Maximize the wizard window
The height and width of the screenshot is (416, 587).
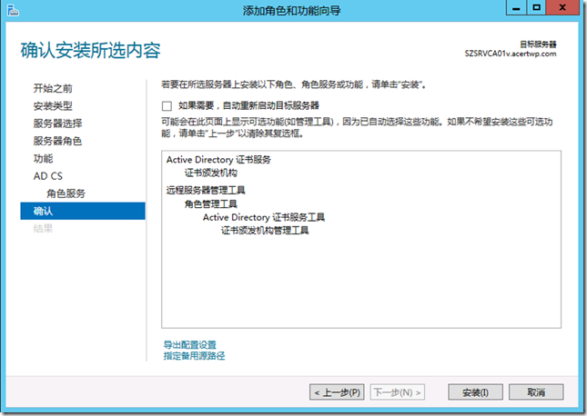[x=536, y=7]
